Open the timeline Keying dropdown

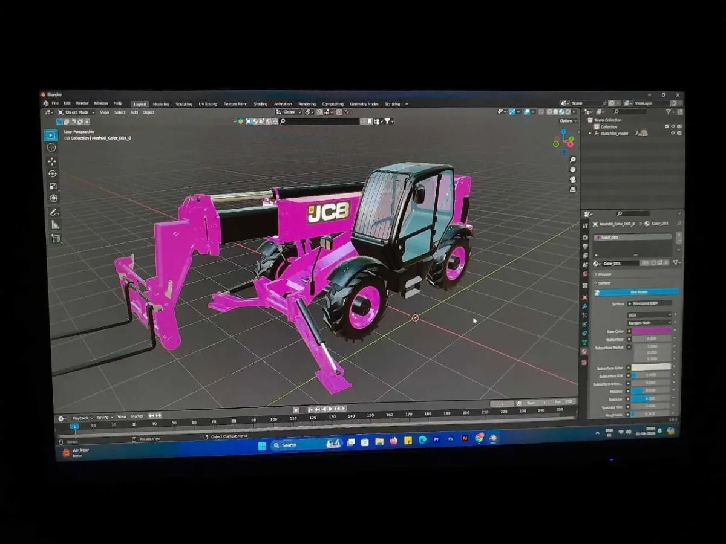click(105, 417)
